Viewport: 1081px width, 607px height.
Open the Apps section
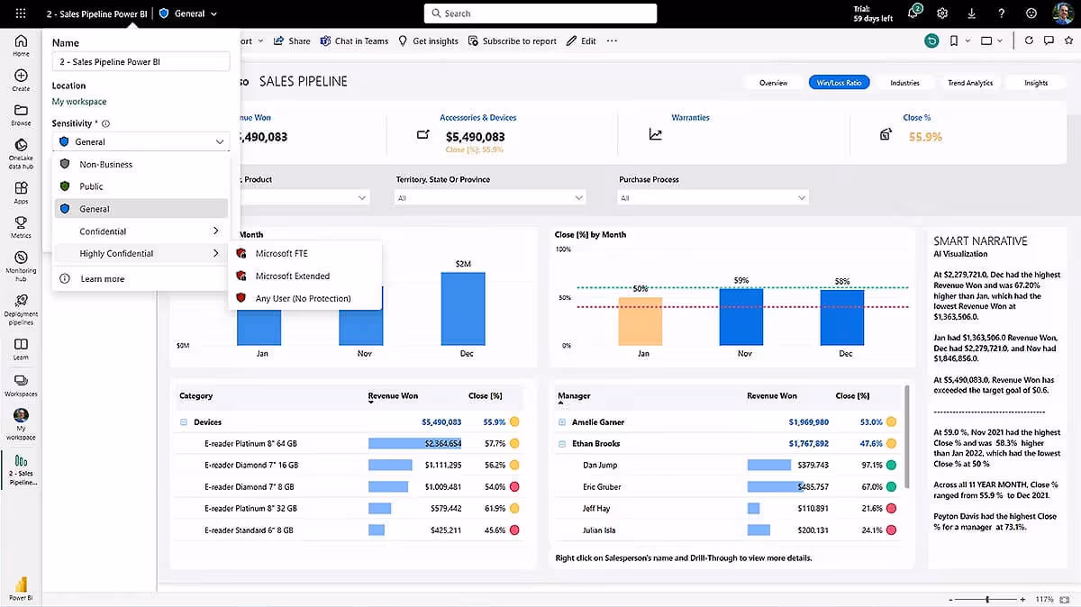(x=20, y=189)
